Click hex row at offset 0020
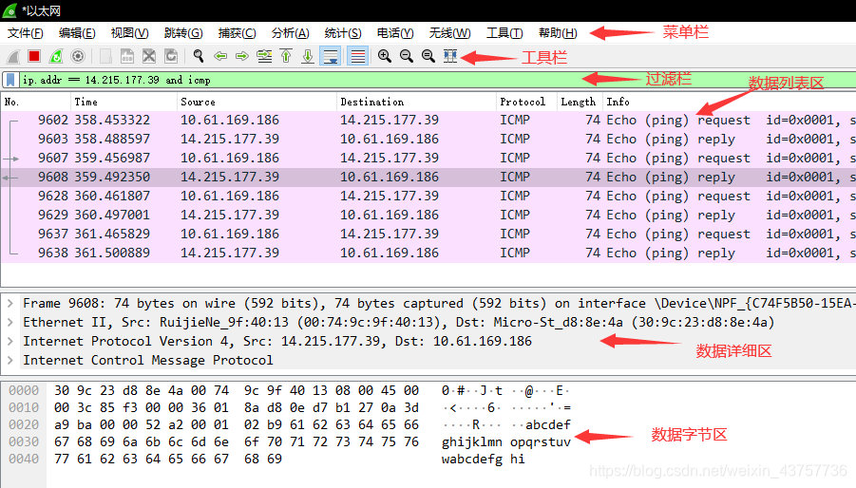856x488 pixels. (237, 424)
